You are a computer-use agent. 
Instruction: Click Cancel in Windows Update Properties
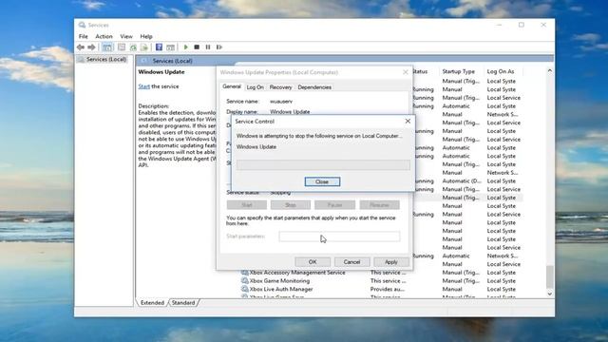pyautogui.click(x=352, y=262)
